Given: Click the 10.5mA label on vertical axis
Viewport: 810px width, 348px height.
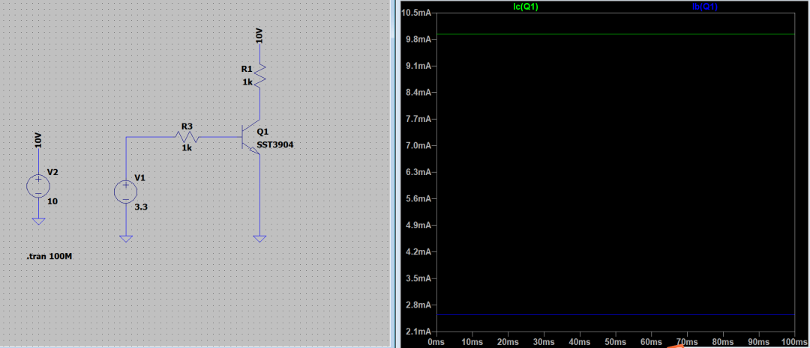Looking at the screenshot, I should coord(415,13).
